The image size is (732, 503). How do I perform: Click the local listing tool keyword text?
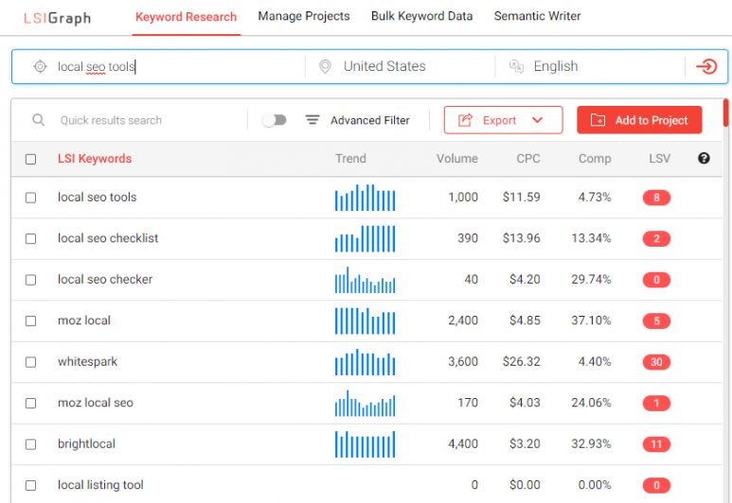click(100, 485)
